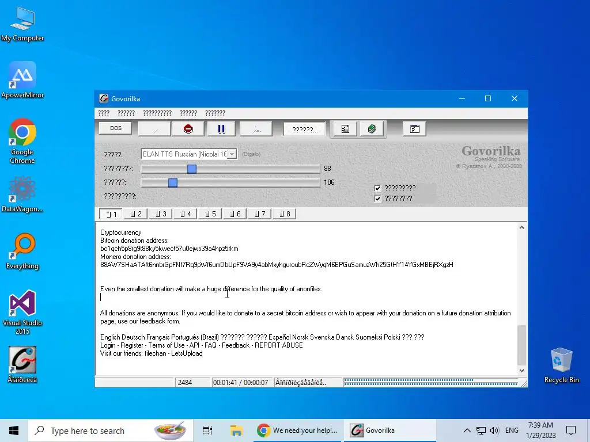Viewport: 590px width, 442px height.
Task: Open DataWagon desktop shortcut
Action: click(x=22, y=195)
